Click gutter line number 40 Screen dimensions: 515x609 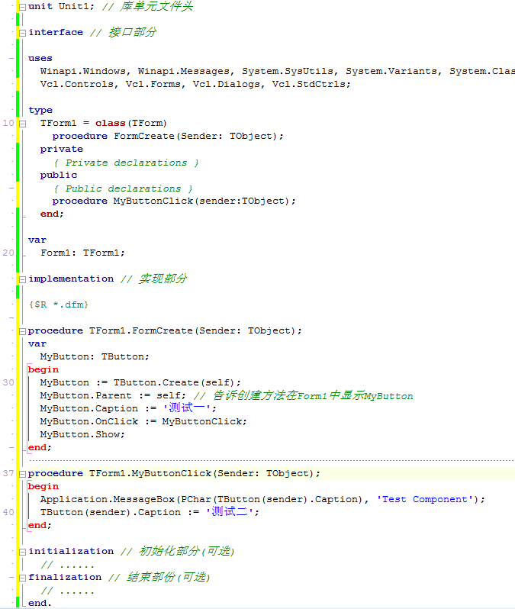[8, 512]
